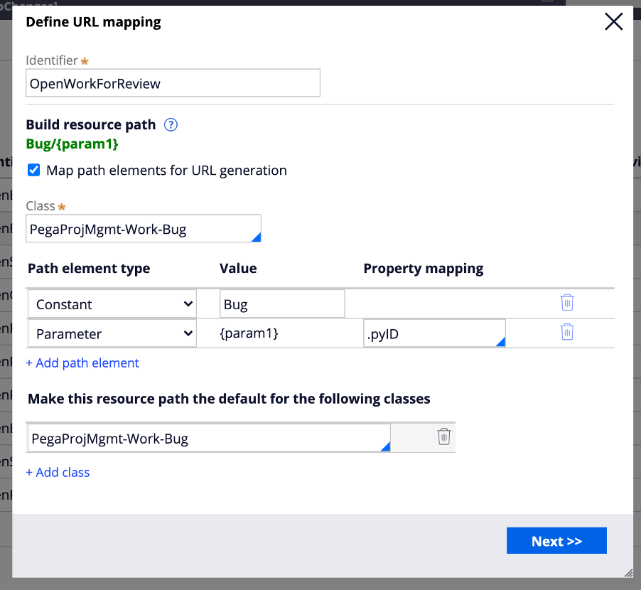
Task: Open the Class selection dropdown
Action: 142,228
